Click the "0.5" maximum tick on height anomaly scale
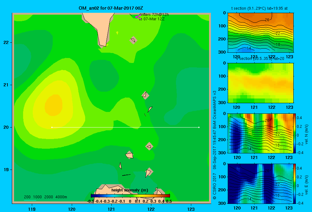Screen dimensions: 312x212 click(x=169, y=201)
